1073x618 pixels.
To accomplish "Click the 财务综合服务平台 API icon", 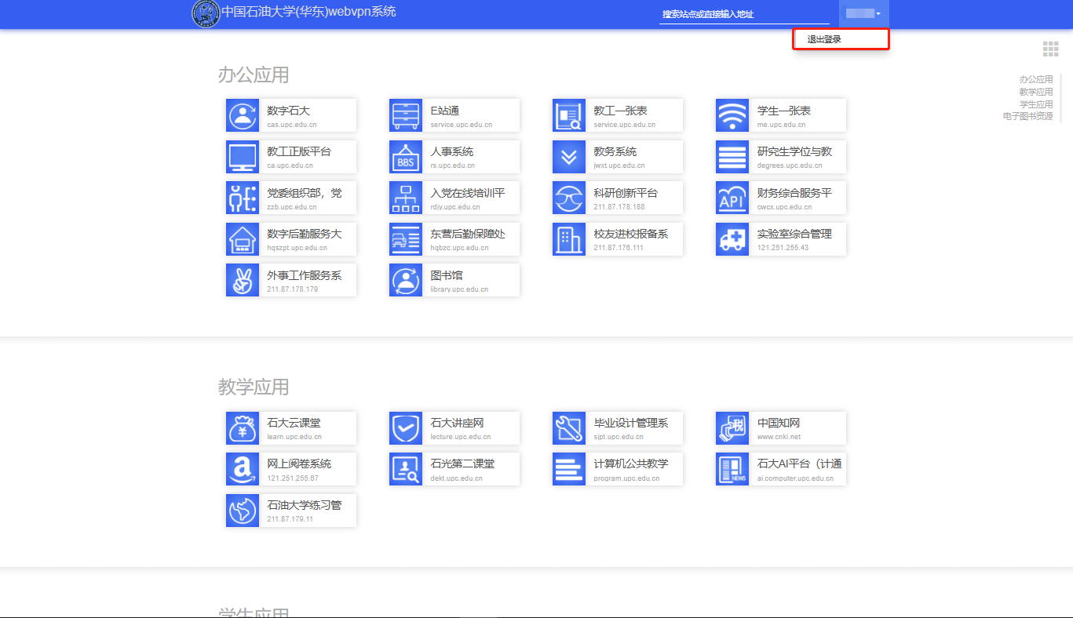I will tap(732, 198).
